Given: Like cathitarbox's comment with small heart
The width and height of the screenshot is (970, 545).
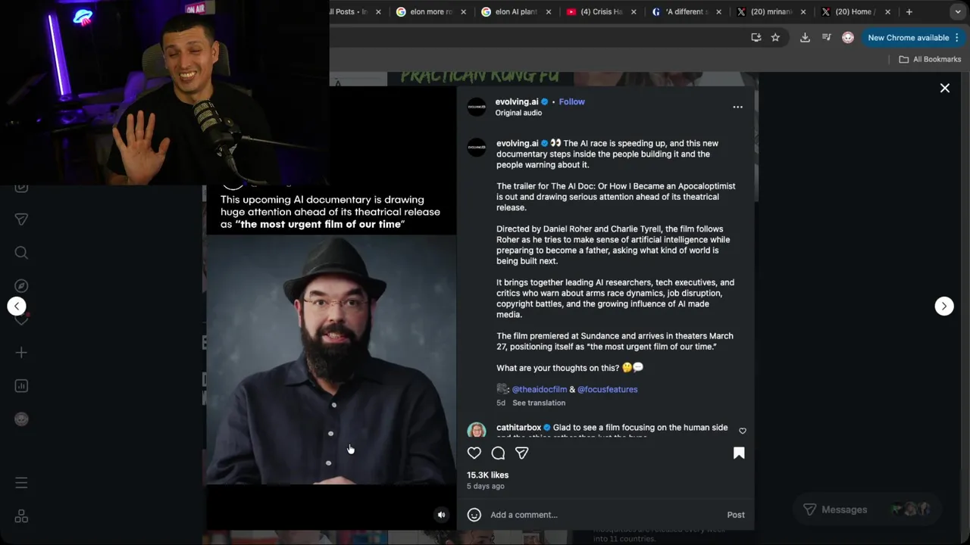Looking at the screenshot, I should point(743,431).
